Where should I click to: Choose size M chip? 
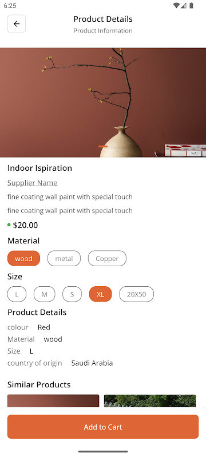tap(45, 294)
